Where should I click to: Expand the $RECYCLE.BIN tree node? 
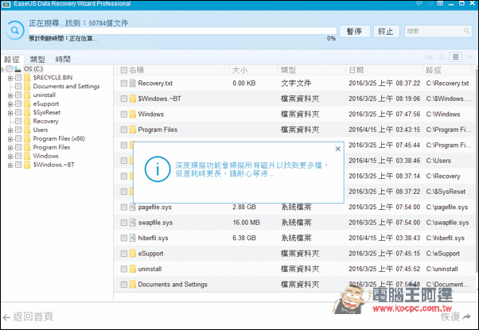pos(10,78)
